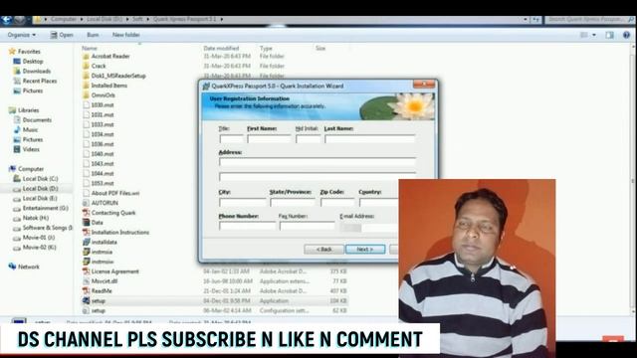The height and width of the screenshot is (358, 637).
Task: Click the Mid Initial input field
Action: tap(308, 139)
